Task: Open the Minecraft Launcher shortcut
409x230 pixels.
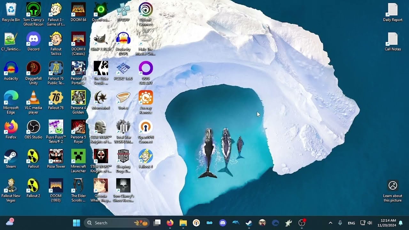Action: pos(78,161)
